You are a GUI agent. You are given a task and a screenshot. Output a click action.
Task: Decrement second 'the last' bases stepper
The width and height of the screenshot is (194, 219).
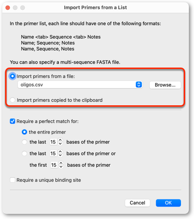60,155
